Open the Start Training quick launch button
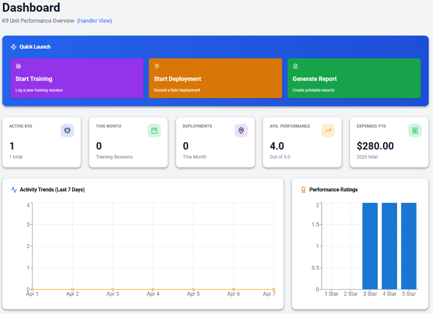Image resolution: width=433 pixels, height=314 pixels. pos(77,78)
